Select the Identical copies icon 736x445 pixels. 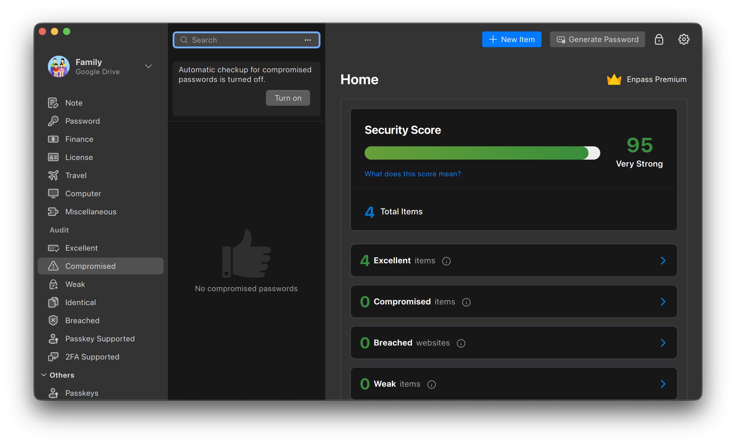[x=53, y=302]
